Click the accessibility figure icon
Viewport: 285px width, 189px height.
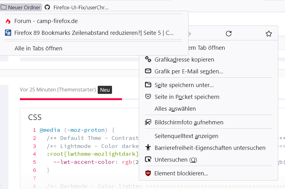[148, 148]
